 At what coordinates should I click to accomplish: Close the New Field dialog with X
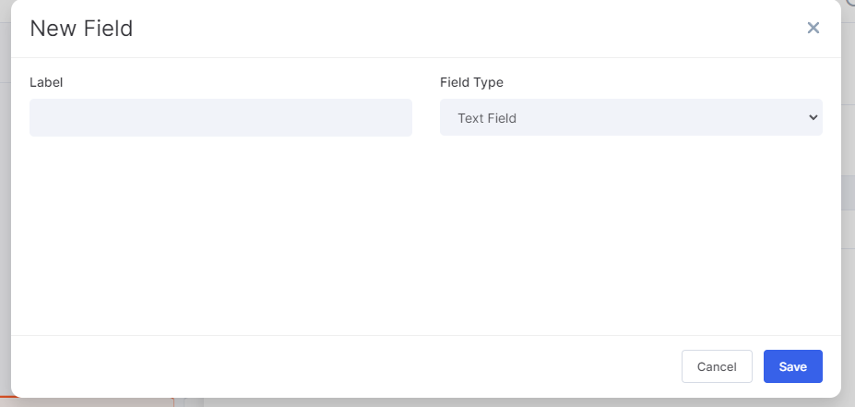[813, 28]
